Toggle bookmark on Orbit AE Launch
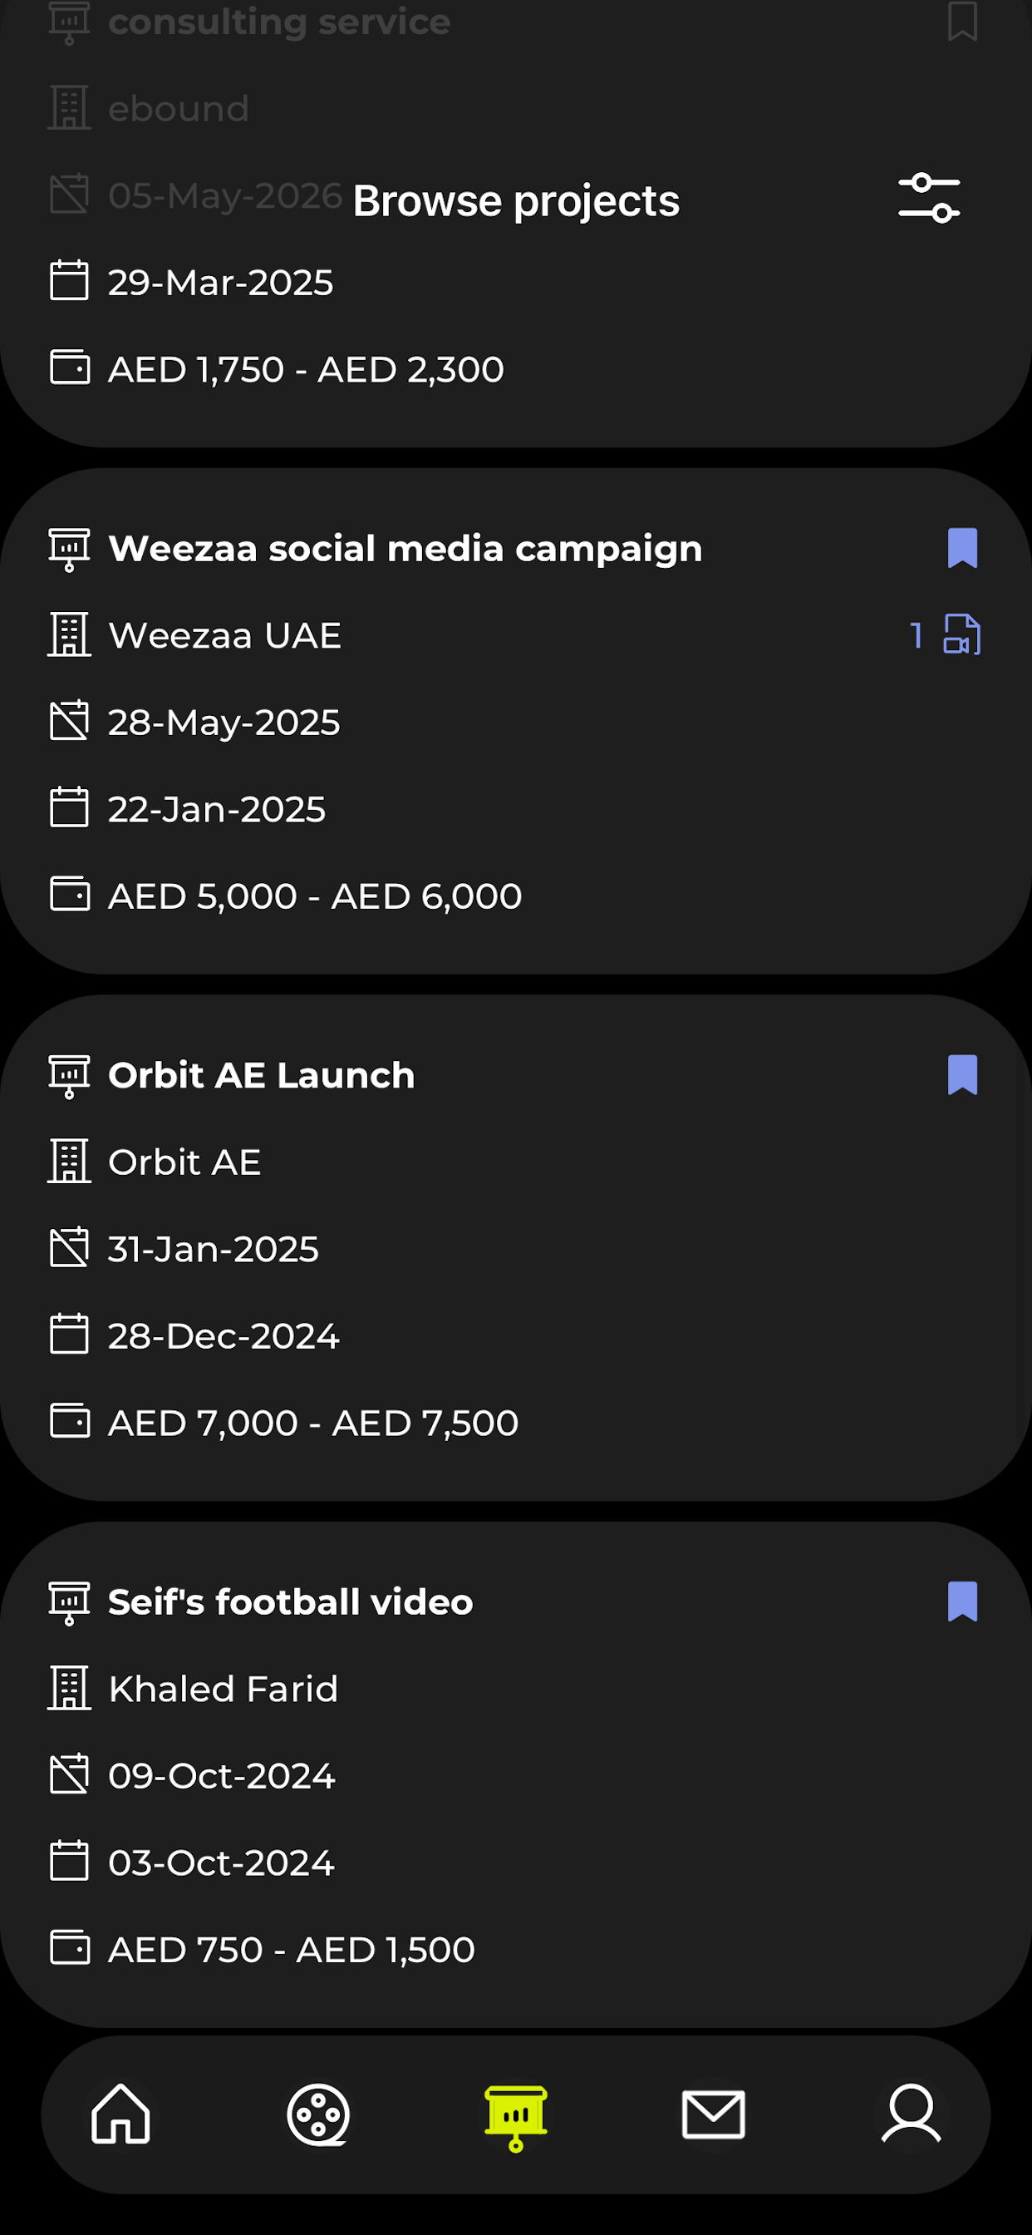The width and height of the screenshot is (1032, 2235). [961, 1075]
